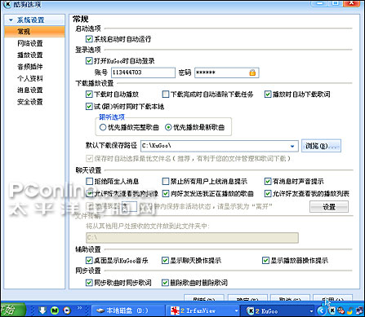Toggle 同步歌曲时同步歌词 checkbox
Image resolution: width=365 pixels, height=317 pixels.
pos(89,283)
